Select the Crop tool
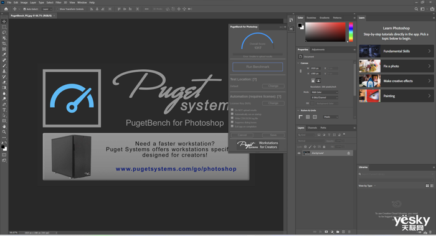The image size is (436, 236). click(4, 44)
